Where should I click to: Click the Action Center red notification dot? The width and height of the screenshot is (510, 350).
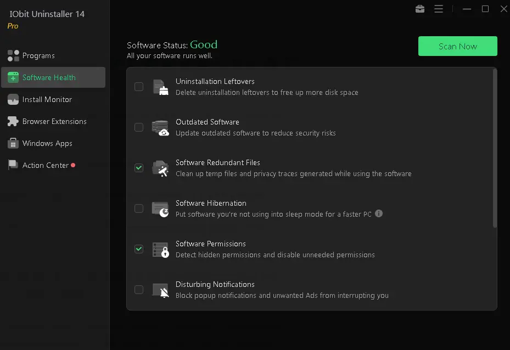coord(73,165)
